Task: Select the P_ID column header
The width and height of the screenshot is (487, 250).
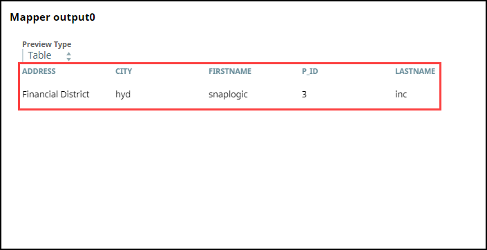Action: (x=309, y=71)
